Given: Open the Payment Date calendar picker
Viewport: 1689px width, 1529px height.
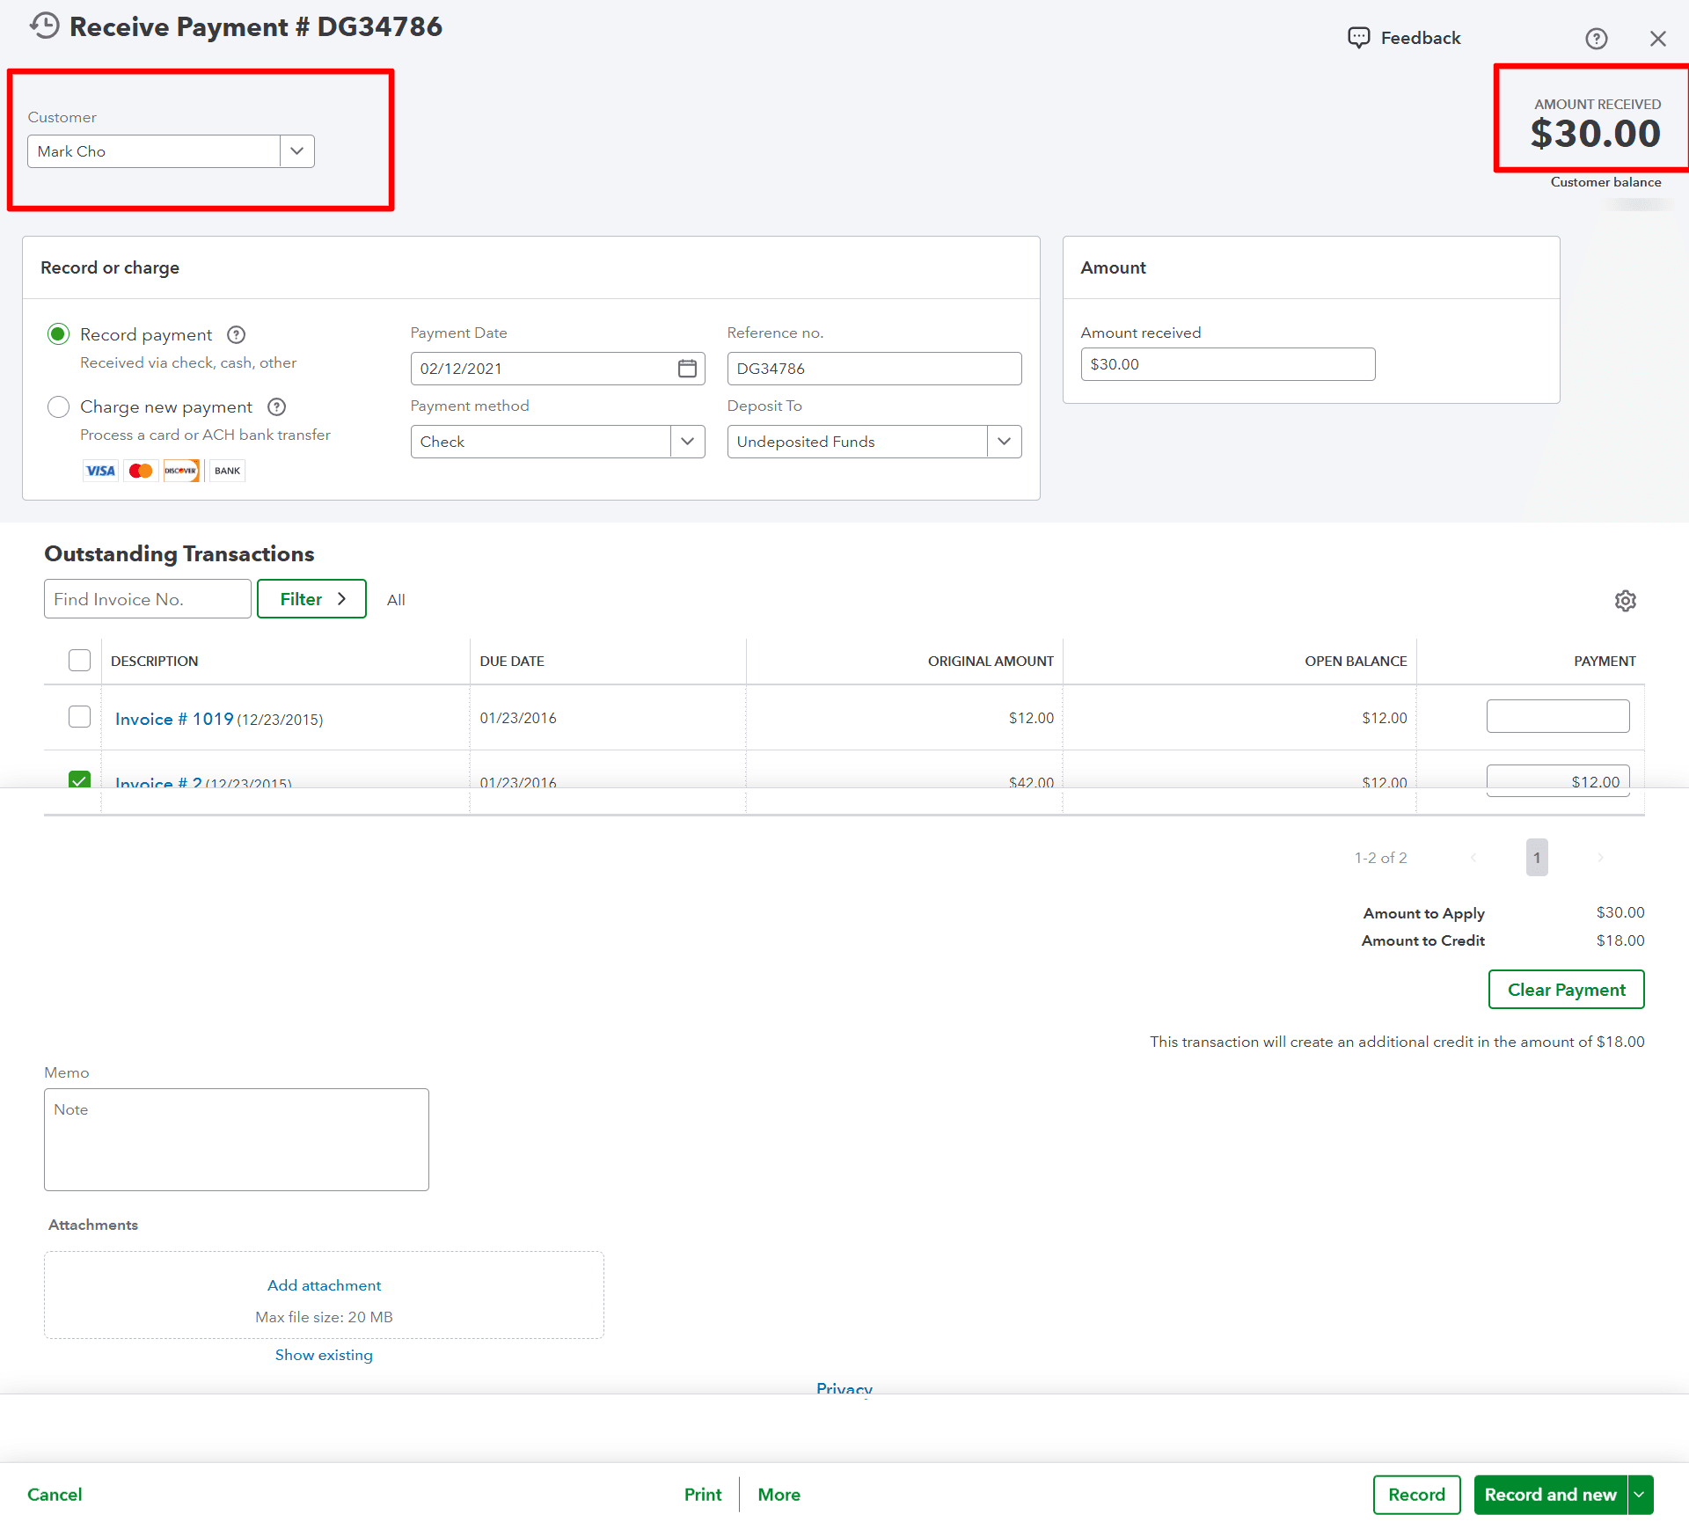Looking at the screenshot, I should coord(687,369).
